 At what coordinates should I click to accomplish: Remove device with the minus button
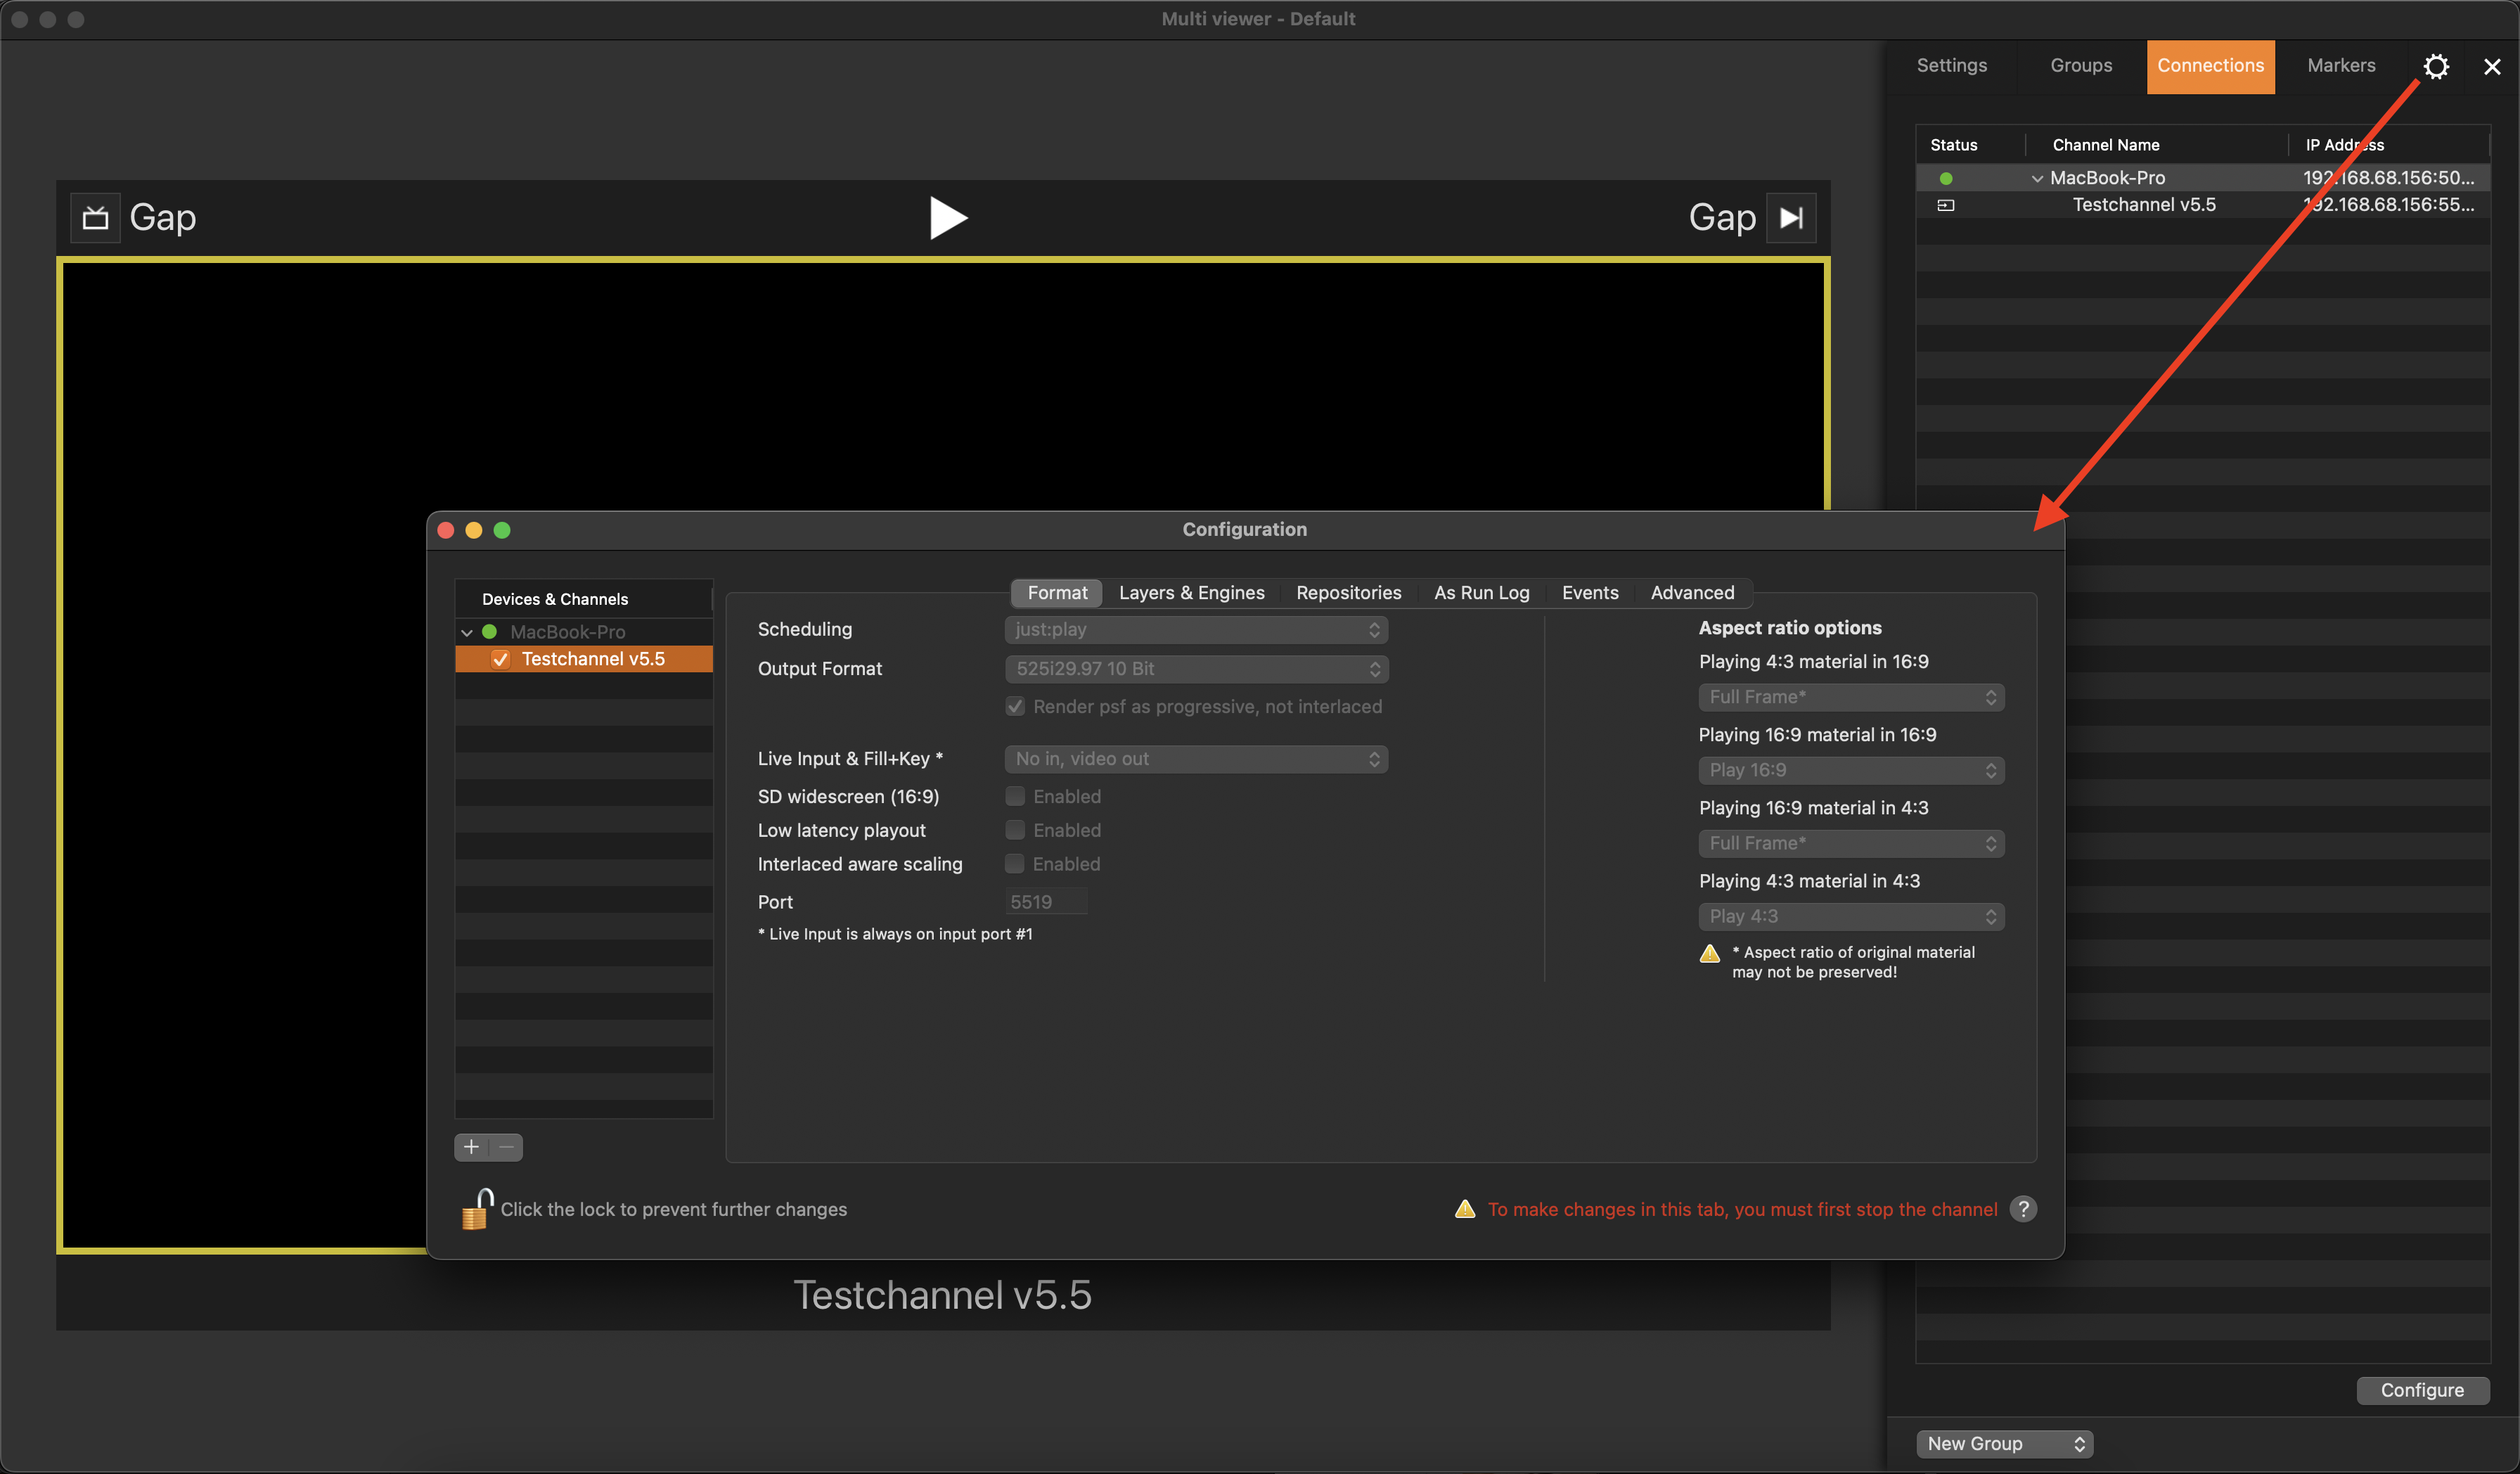click(506, 1146)
